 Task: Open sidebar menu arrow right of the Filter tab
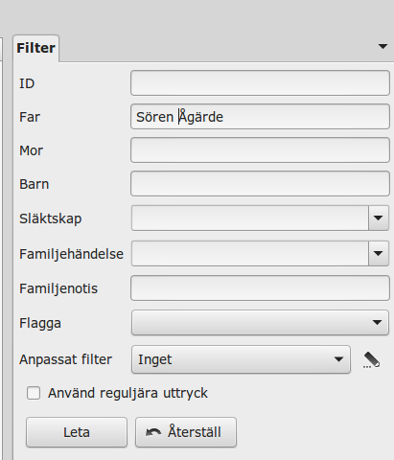(x=382, y=47)
